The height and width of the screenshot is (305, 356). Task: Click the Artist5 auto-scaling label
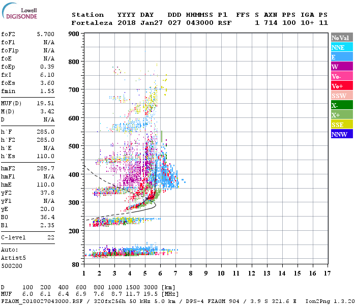click(x=13, y=258)
